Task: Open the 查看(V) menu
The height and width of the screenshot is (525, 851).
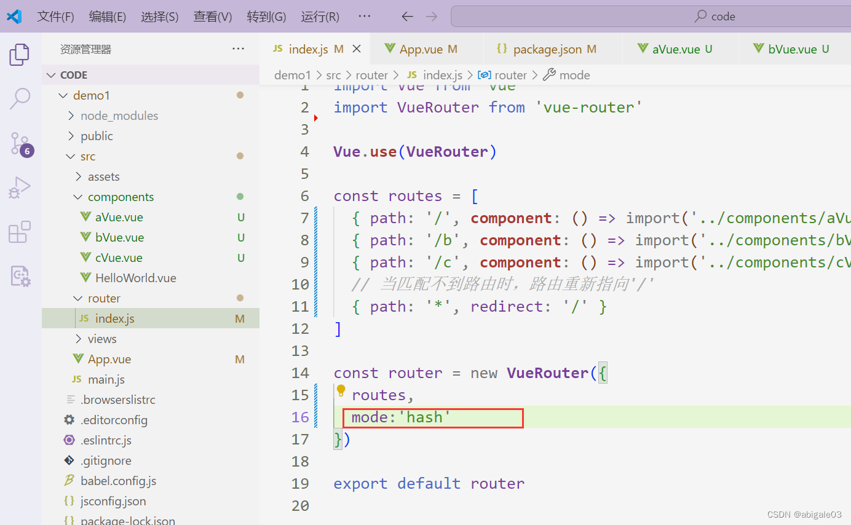Action: click(212, 17)
